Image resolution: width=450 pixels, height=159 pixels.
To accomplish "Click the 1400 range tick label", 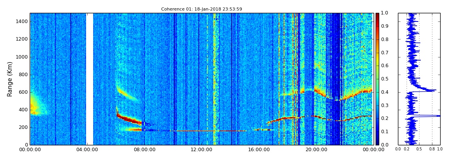I will point(23,21).
